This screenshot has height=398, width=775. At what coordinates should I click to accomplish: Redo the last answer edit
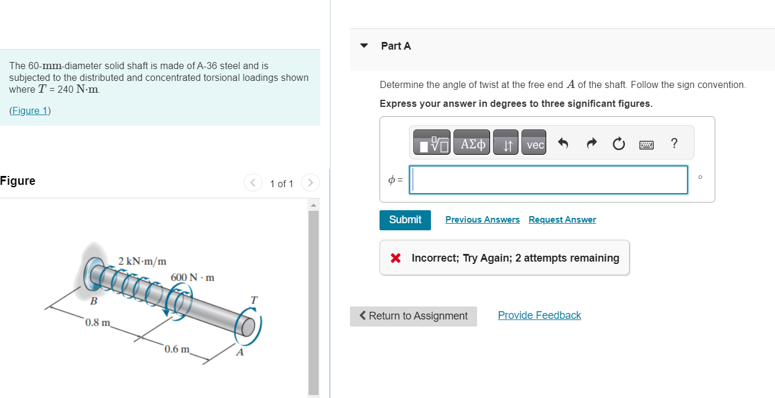(x=591, y=142)
